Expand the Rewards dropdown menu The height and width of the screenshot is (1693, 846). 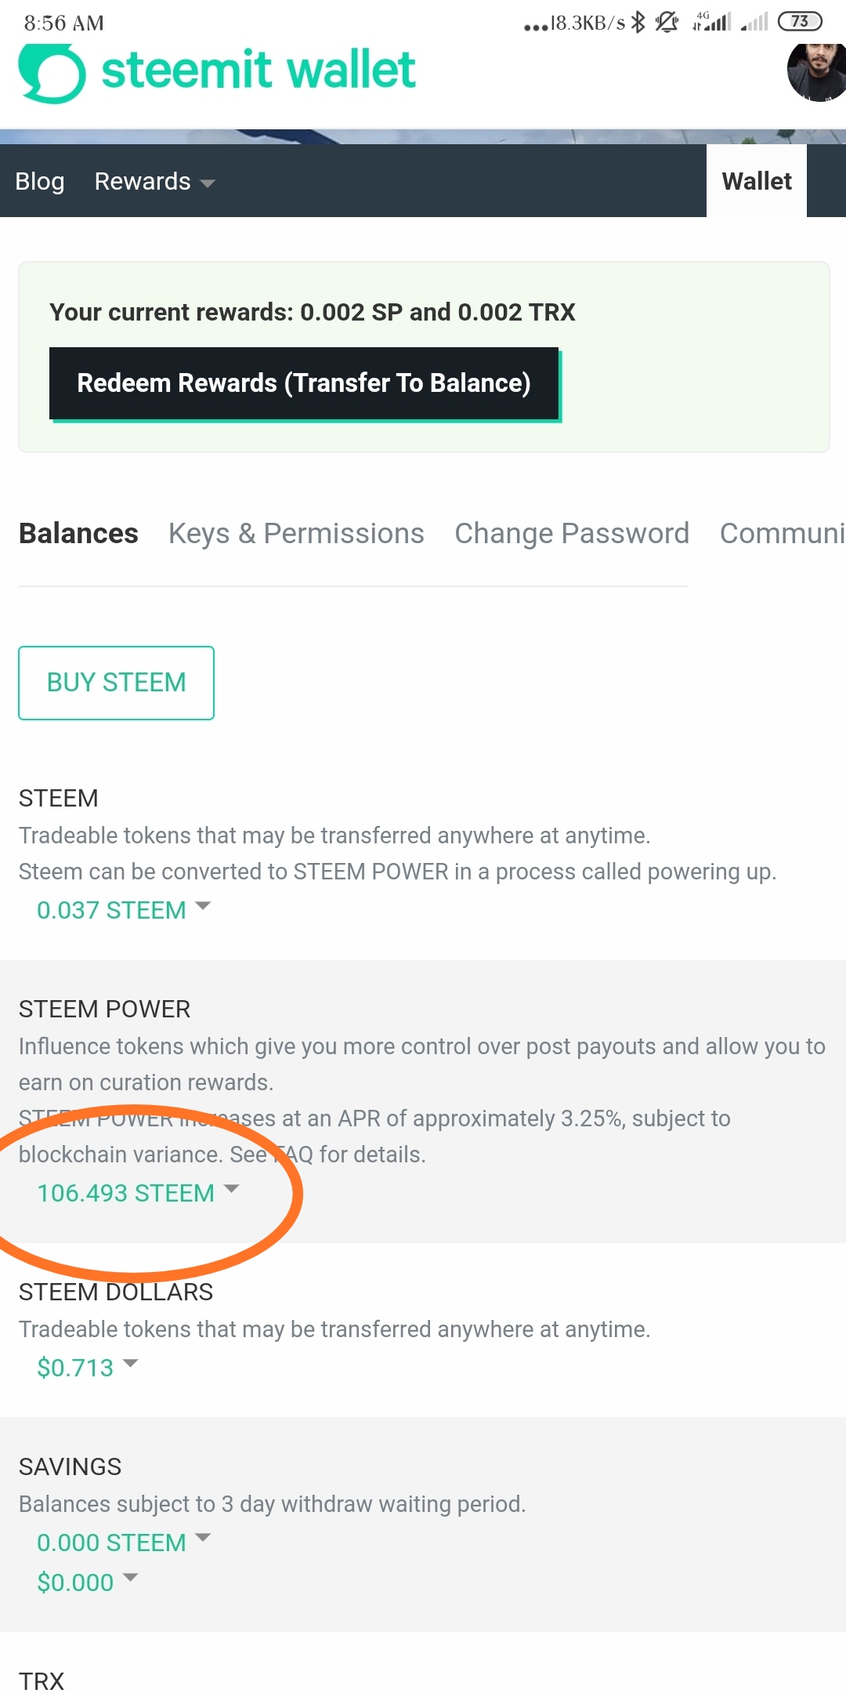pyautogui.click(x=154, y=182)
